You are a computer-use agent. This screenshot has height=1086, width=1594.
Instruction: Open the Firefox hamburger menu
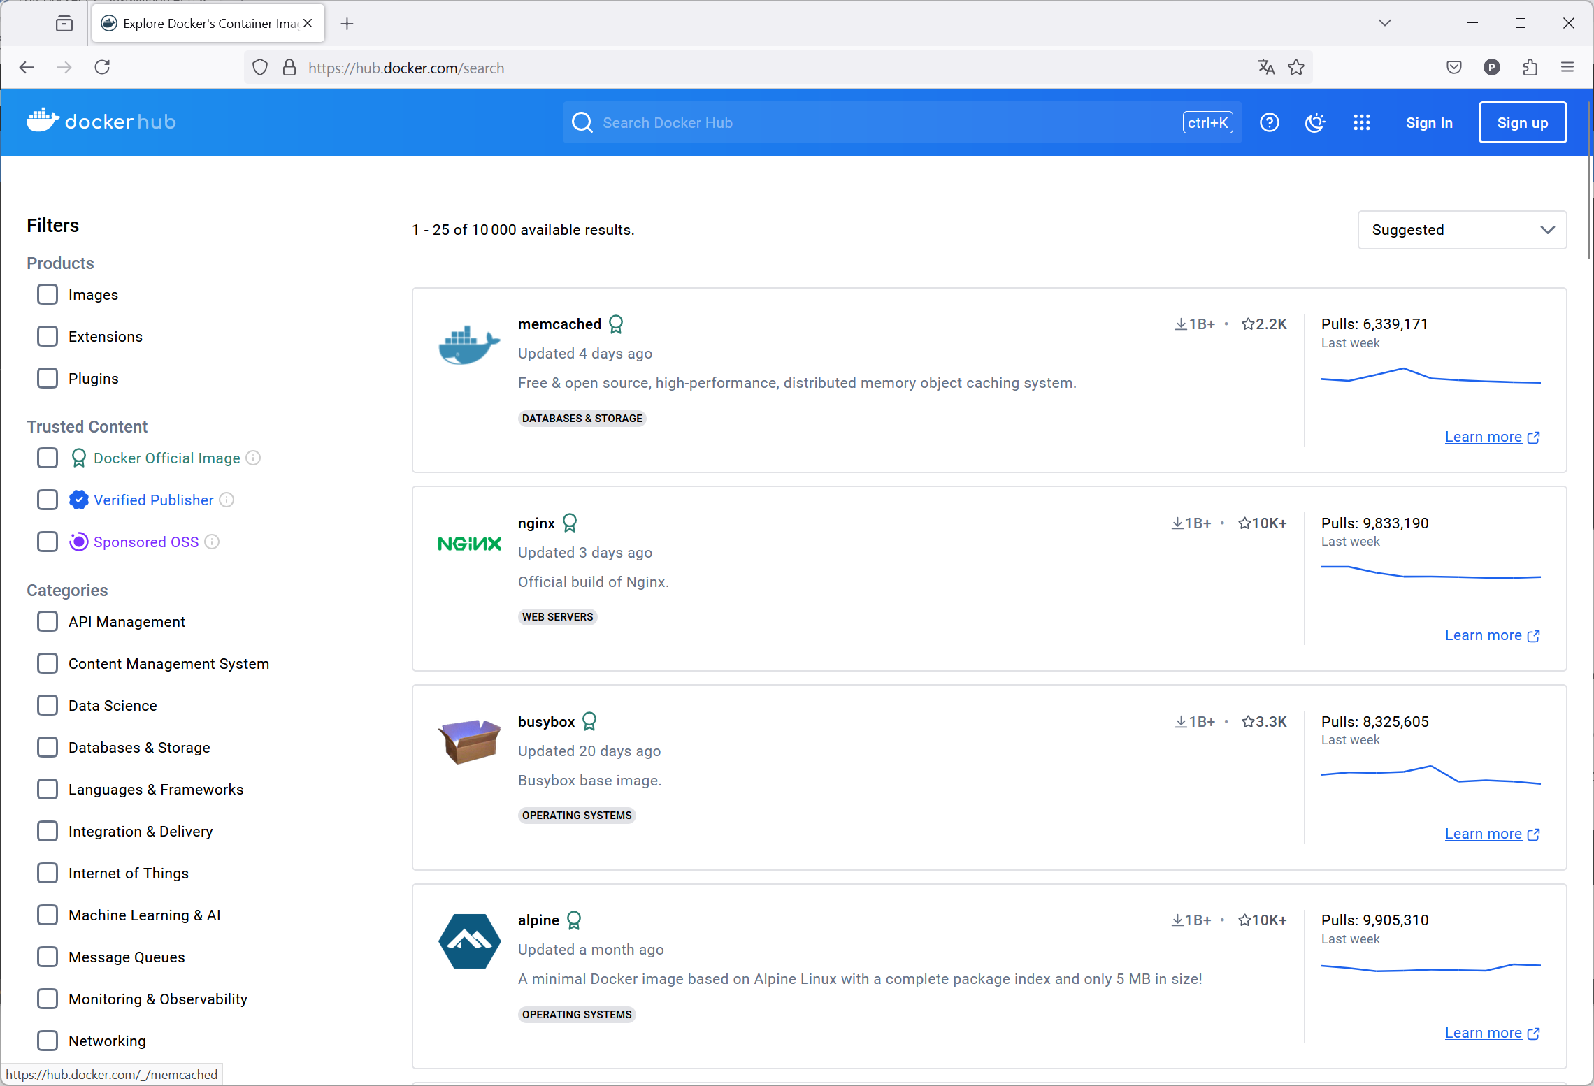point(1567,67)
